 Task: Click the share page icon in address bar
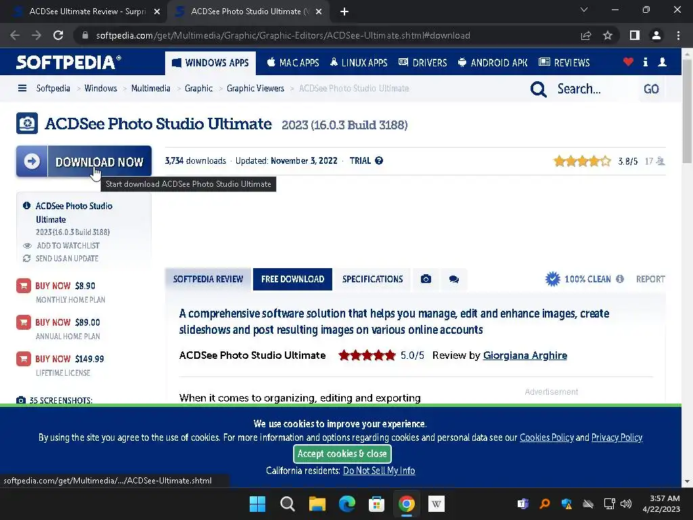586,35
